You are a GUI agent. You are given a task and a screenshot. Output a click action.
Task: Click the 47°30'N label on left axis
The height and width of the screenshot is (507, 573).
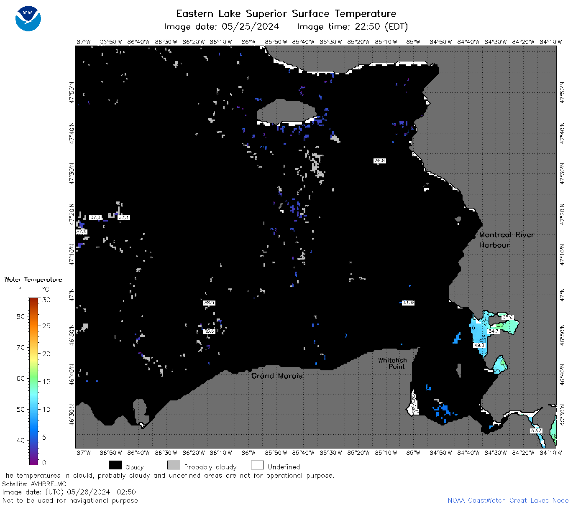tap(72, 173)
